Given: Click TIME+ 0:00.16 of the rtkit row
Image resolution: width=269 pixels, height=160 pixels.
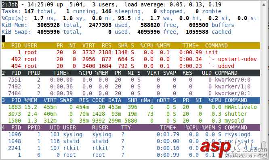Looking at the screenshot, I should click(168, 148).
